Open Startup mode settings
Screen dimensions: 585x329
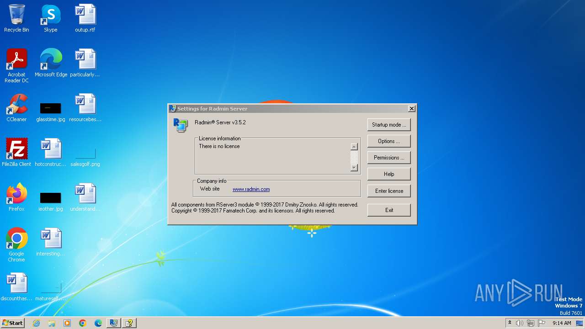tap(389, 125)
